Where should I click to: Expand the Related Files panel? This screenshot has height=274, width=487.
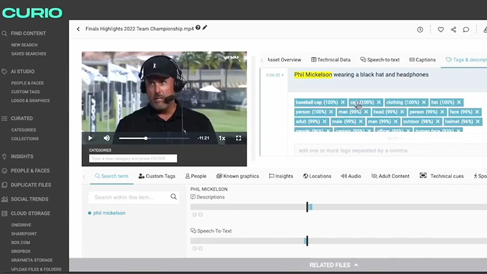coord(334,265)
